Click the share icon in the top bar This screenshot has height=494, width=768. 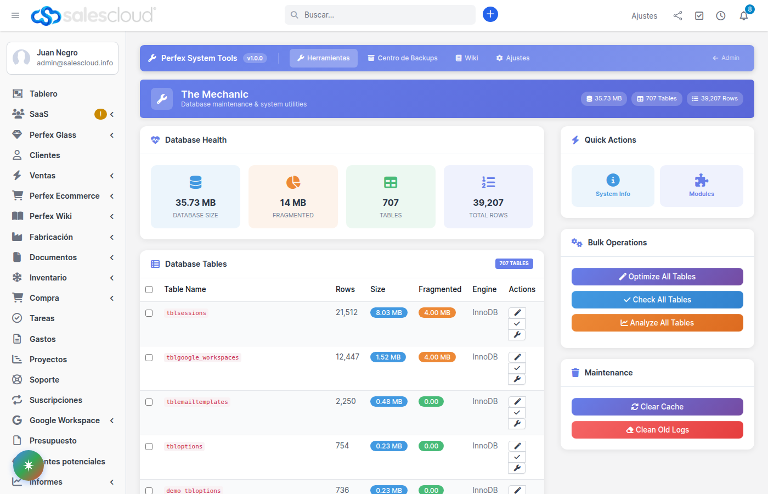tap(677, 16)
